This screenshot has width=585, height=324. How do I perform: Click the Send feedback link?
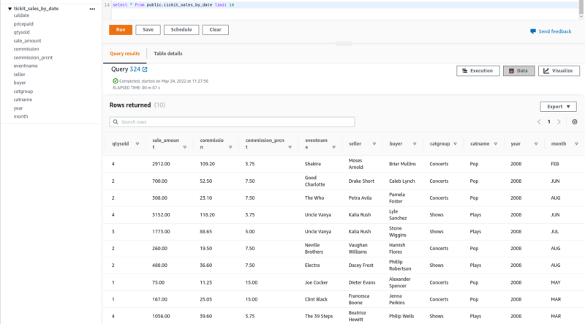click(x=555, y=31)
